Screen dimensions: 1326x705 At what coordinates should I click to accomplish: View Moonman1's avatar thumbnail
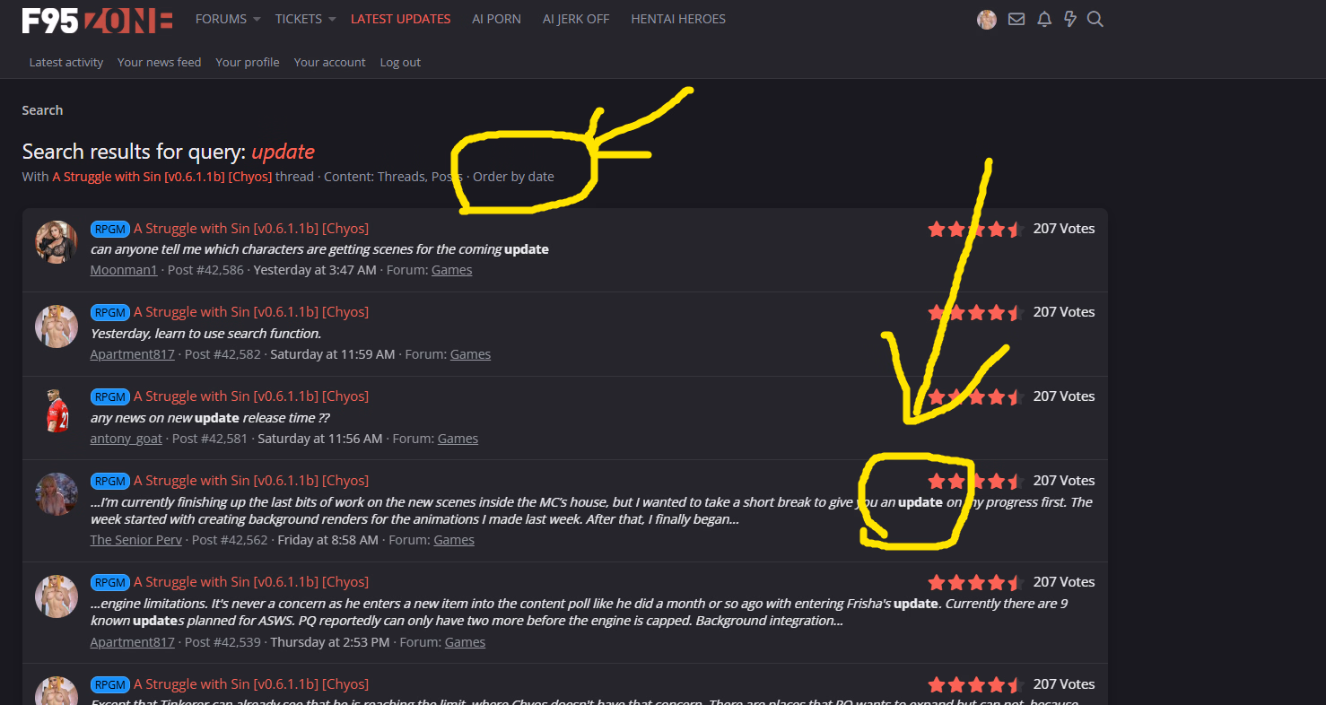coord(56,242)
